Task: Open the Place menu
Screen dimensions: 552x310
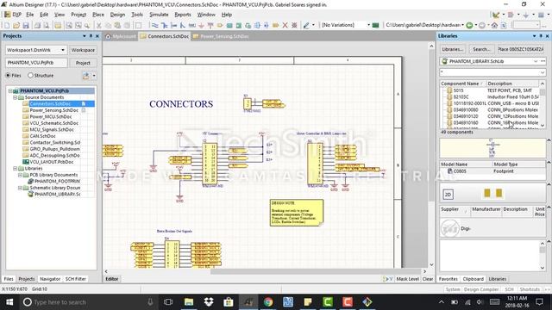Action: point(97,15)
